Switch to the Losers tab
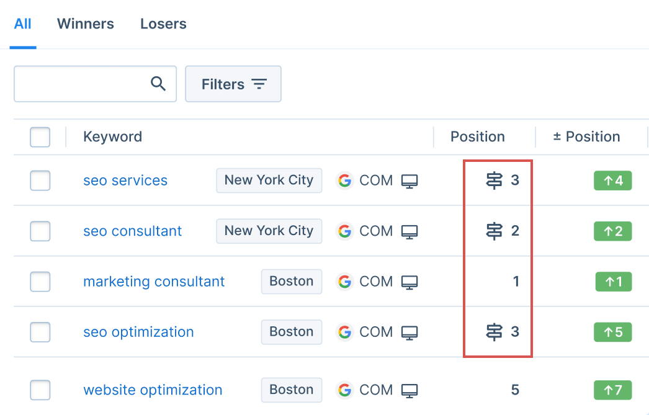 point(163,24)
